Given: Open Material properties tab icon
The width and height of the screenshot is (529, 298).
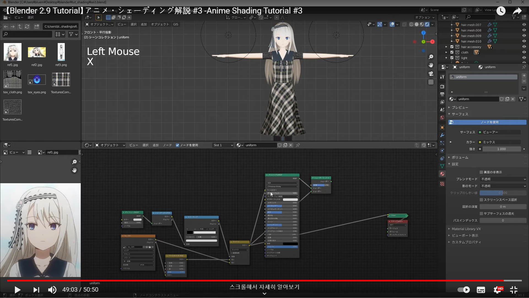Looking at the screenshot, I should (442, 174).
